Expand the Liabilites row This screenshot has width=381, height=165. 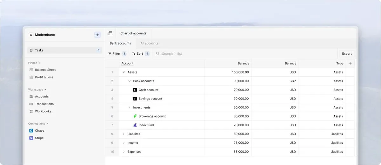click(124, 134)
